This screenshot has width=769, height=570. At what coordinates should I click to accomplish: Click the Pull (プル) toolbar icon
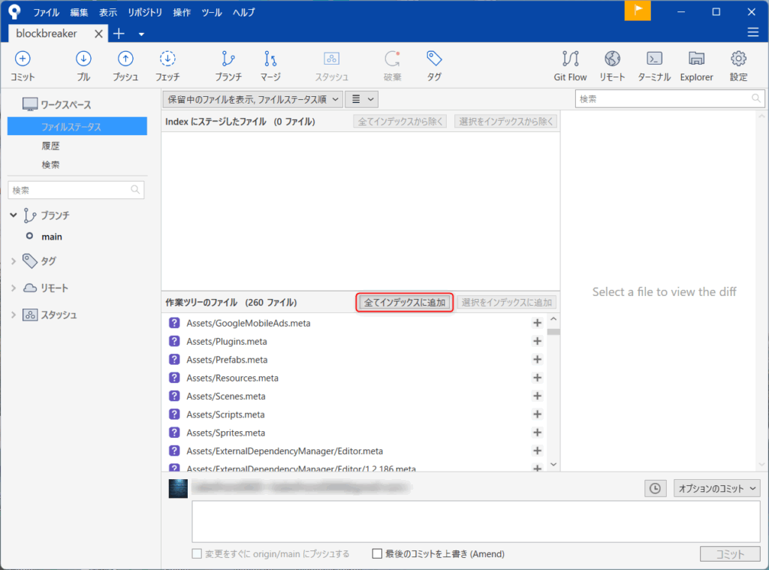click(x=83, y=65)
